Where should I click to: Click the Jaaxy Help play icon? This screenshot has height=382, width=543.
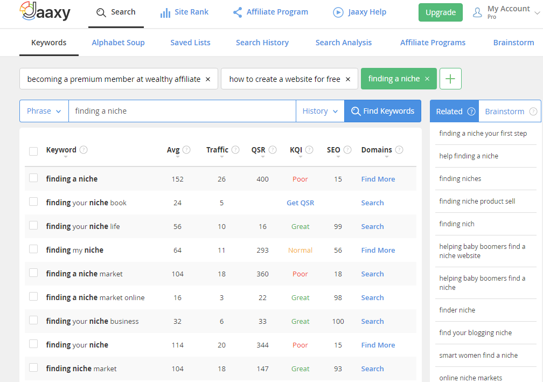tap(338, 13)
